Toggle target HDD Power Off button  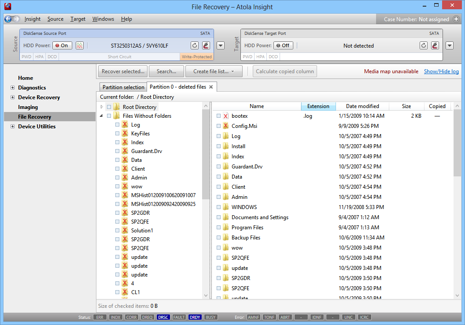283,45
